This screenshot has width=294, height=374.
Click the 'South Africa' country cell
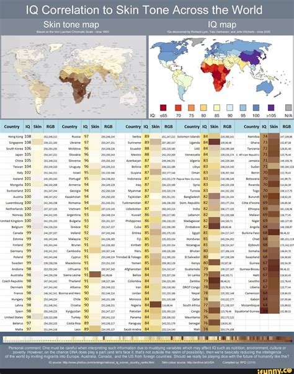coord(191,305)
